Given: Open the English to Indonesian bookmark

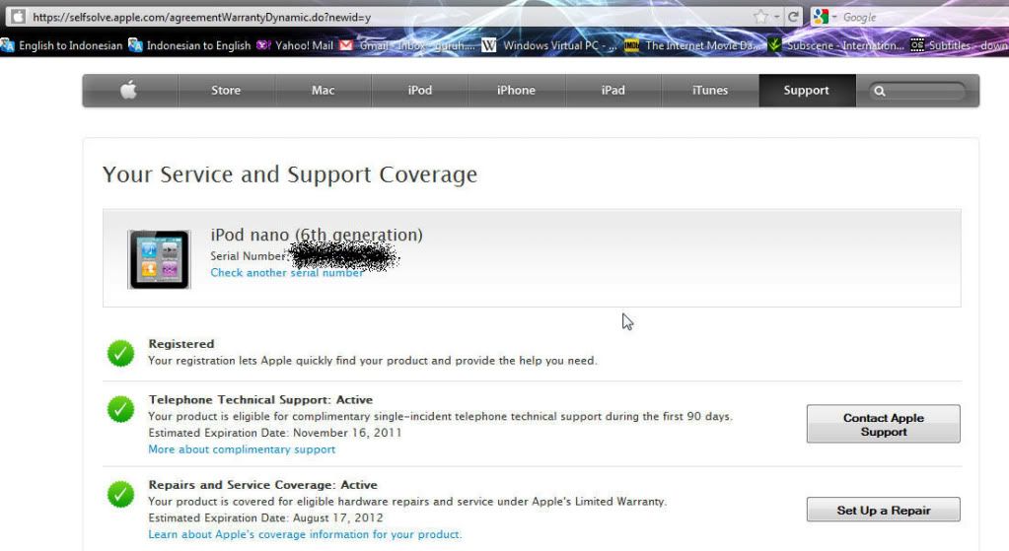Looking at the screenshot, I should (62, 45).
